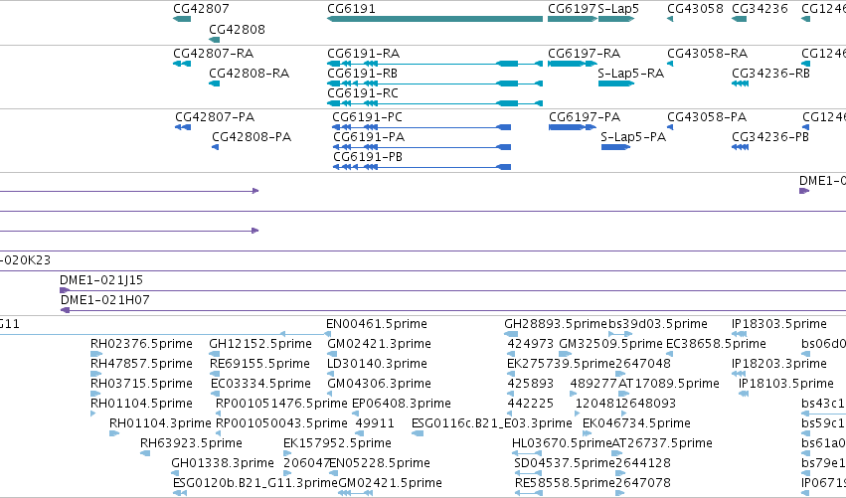Click the long CG6191 gene bar

(x=434, y=19)
